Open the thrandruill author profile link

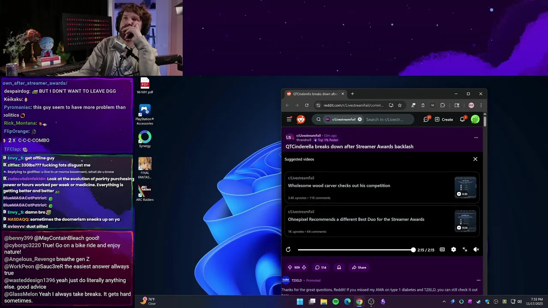[x=304, y=140]
